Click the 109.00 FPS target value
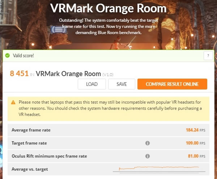 (x=195, y=143)
